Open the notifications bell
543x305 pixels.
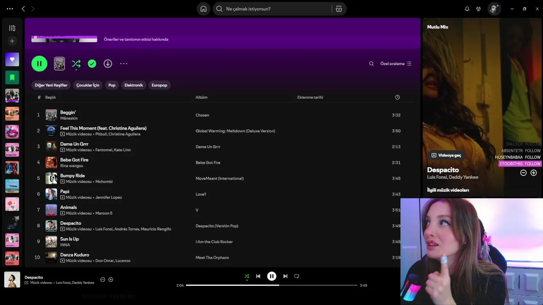click(467, 9)
